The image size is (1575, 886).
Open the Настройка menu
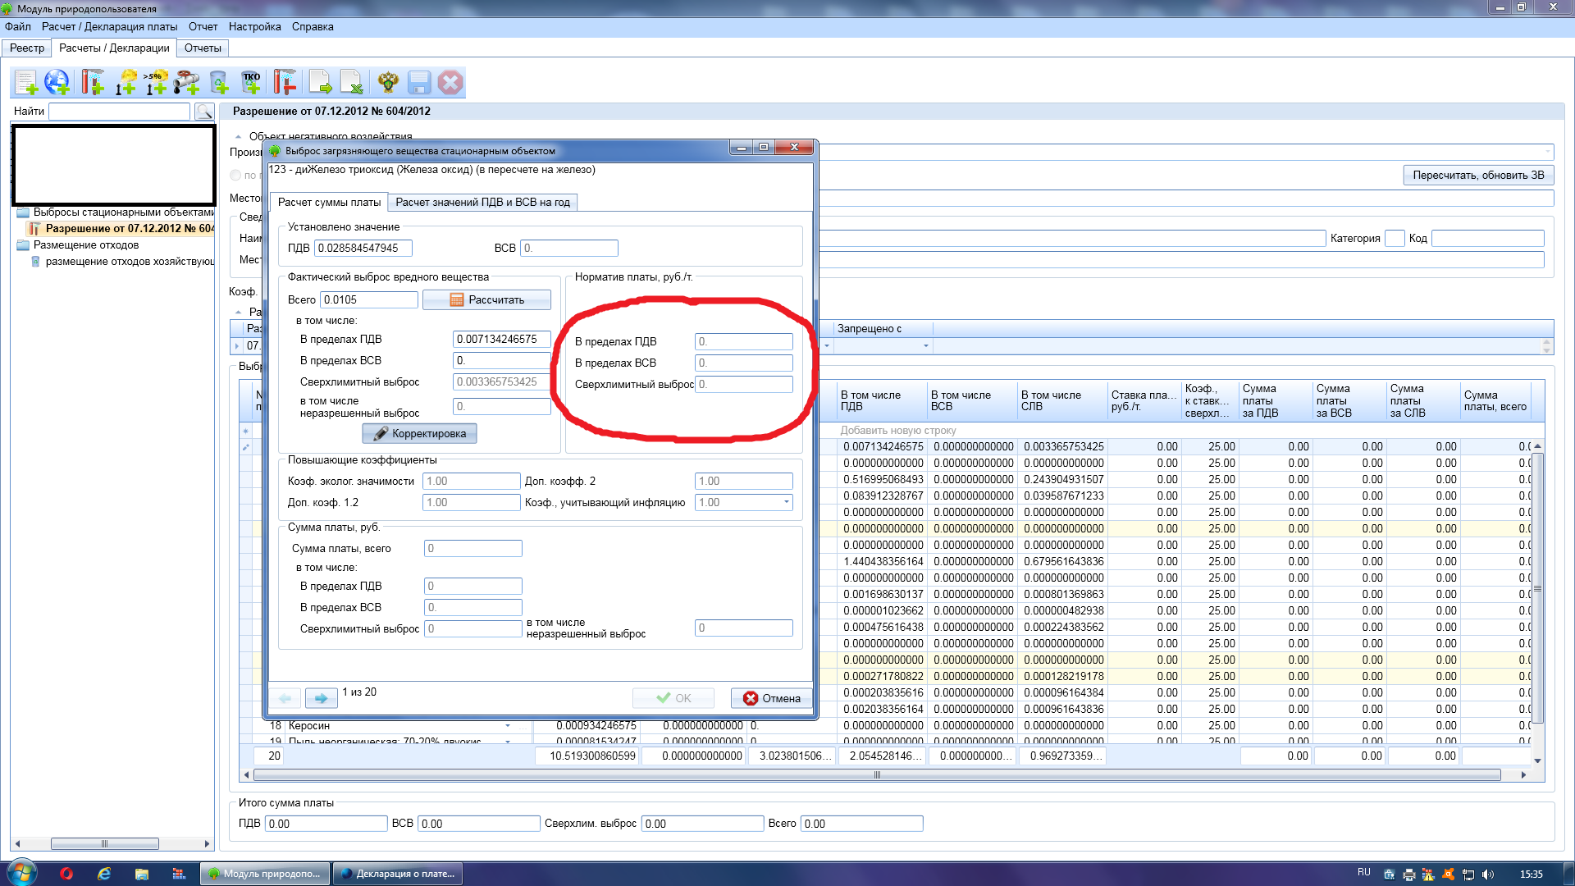tap(254, 26)
